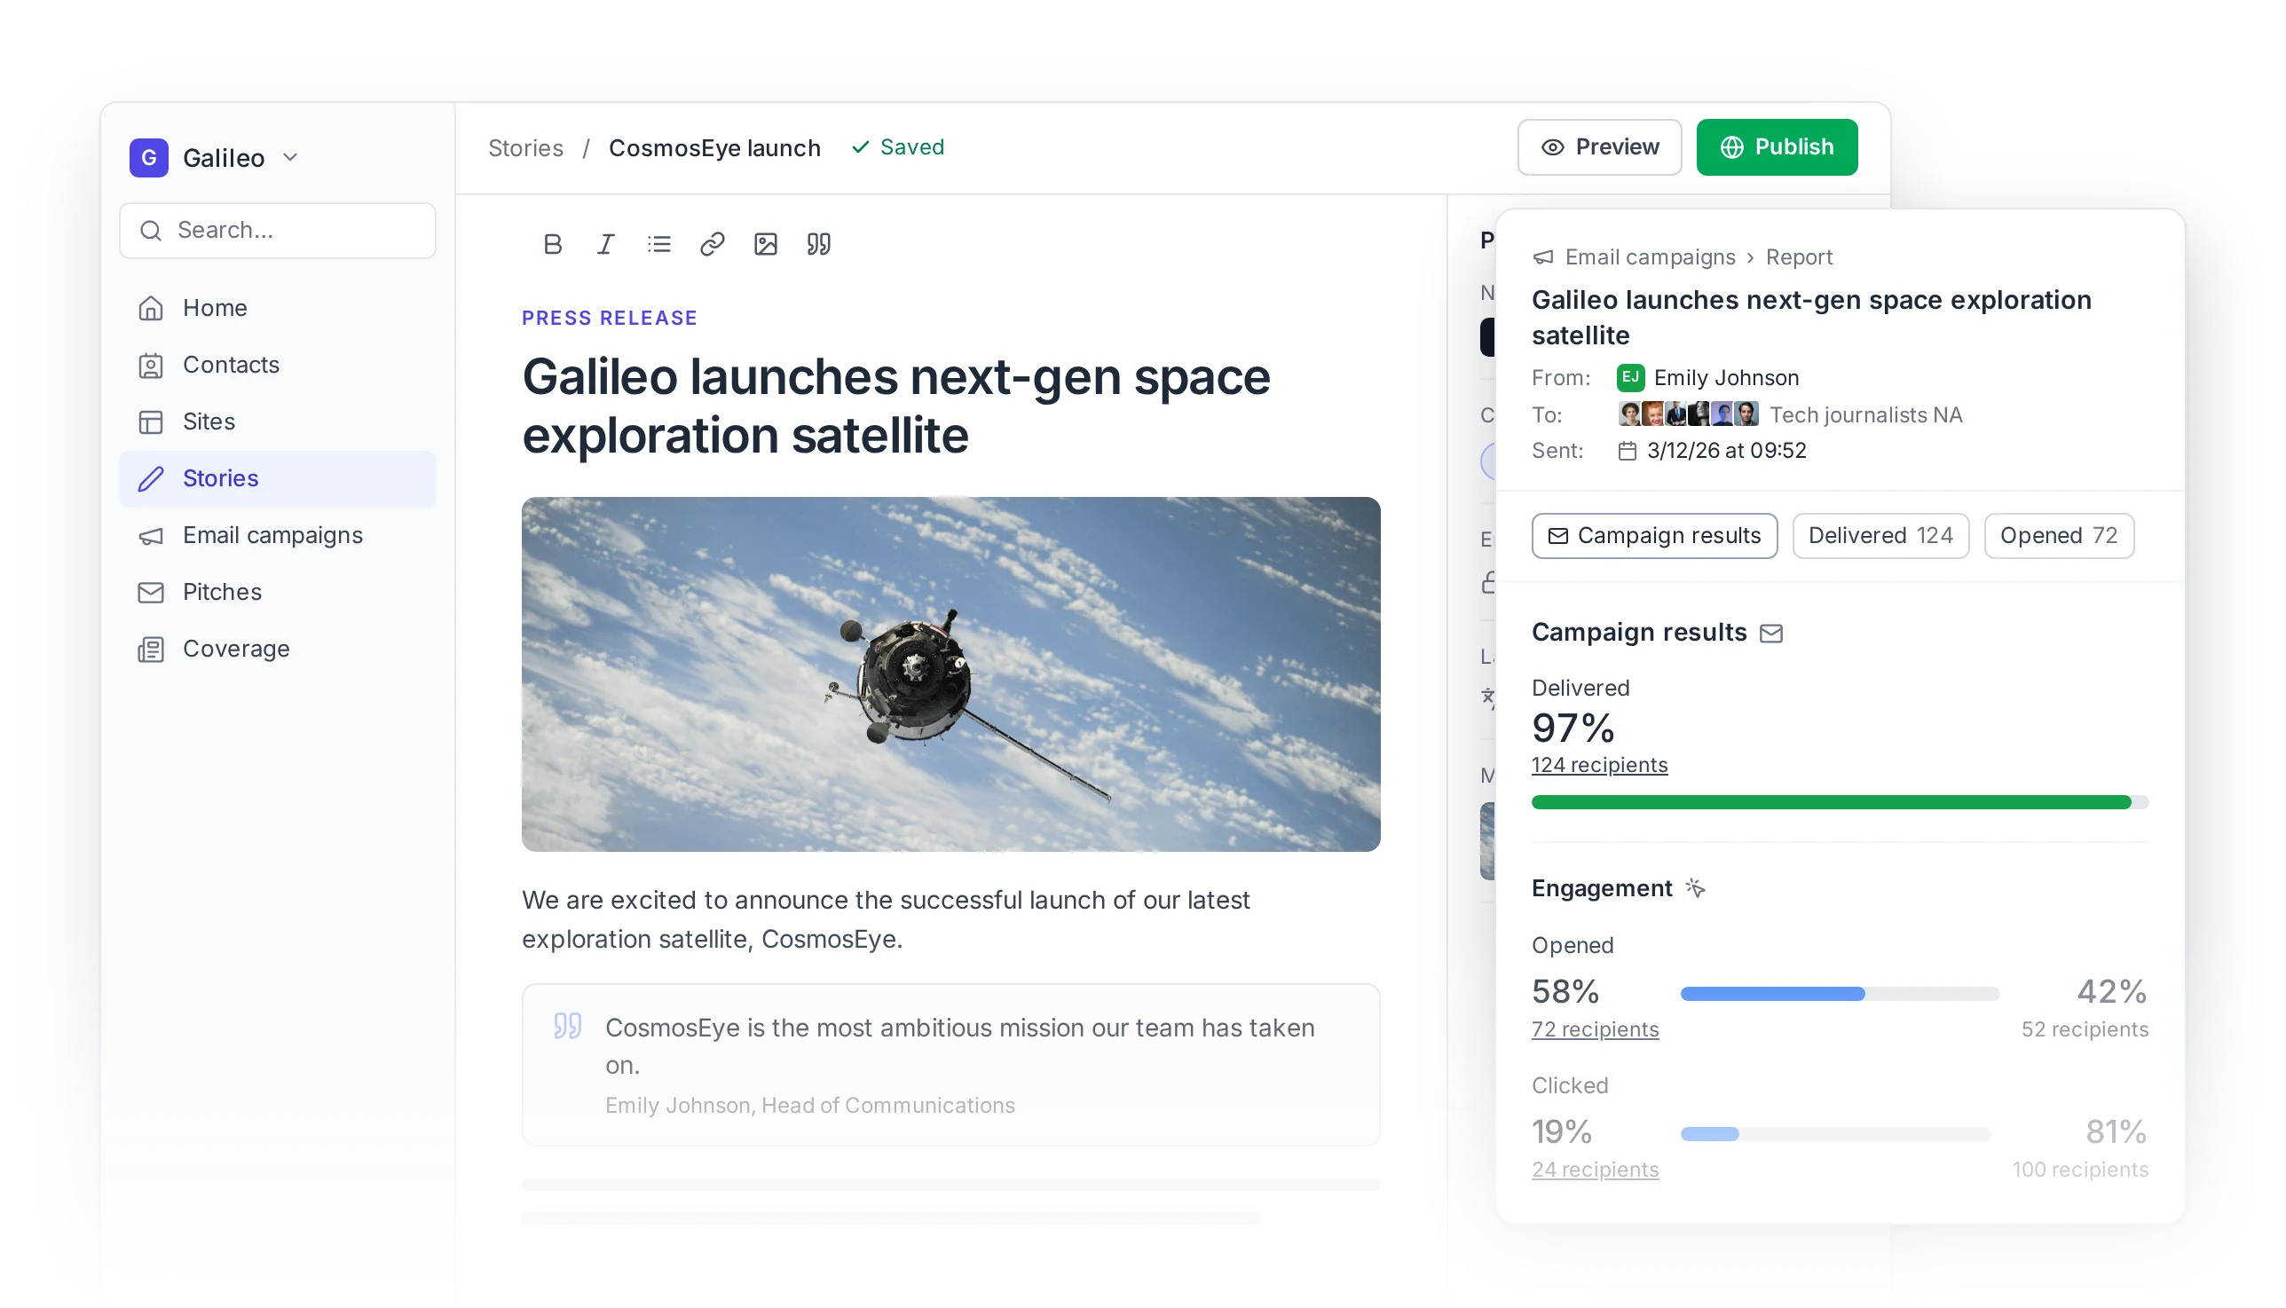
Task: Click the green Delivered progress bar
Action: click(1840, 803)
